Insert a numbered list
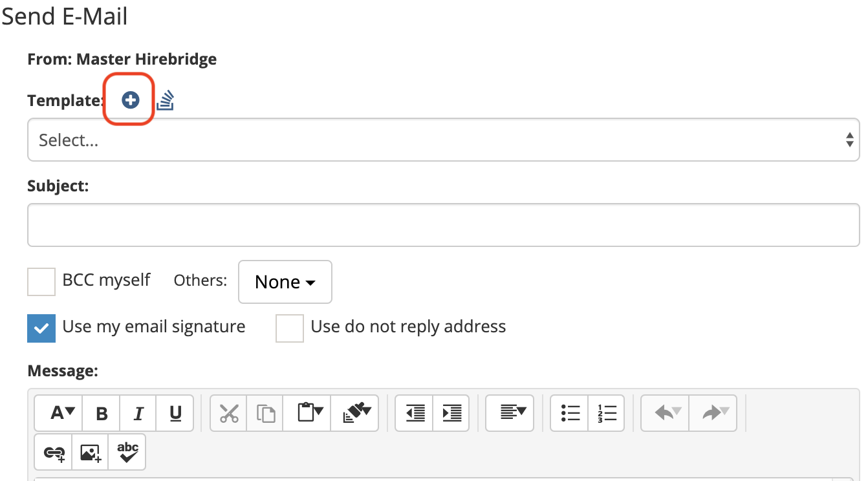The height and width of the screenshot is (481, 868). pyautogui.click(x=607, y=413)
